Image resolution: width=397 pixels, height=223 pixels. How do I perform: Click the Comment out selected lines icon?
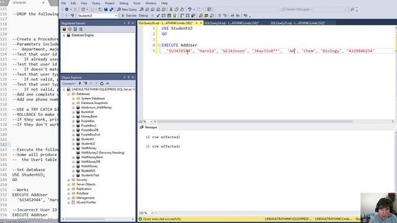click(220, 15)
